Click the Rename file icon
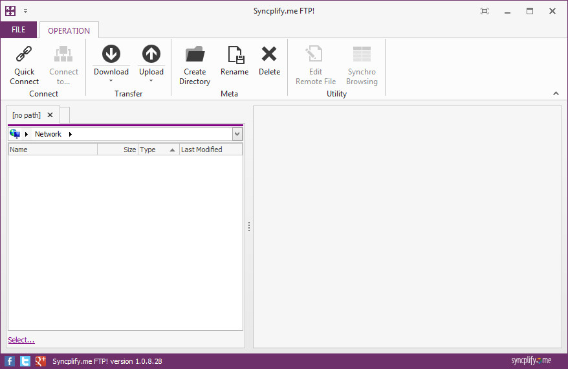This screenshot has width=568, height=369. point(236,55)
